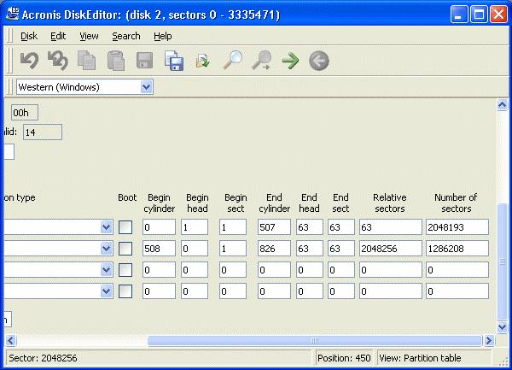
Task: Click the vertical scrollbar up arrow
Action: (x=503, y=105)
